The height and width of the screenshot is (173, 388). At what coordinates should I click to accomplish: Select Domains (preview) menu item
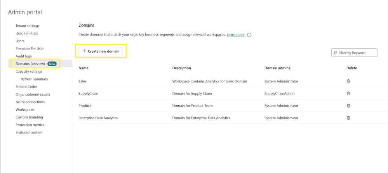[30, 63]
